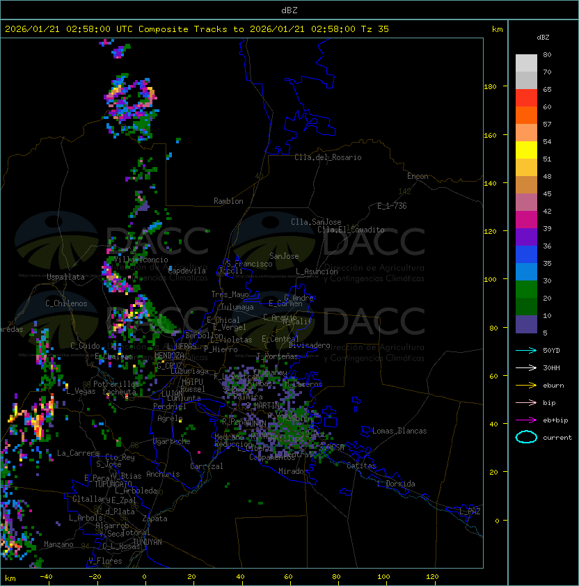Click the L_Asuncion map label

point(317,271)
